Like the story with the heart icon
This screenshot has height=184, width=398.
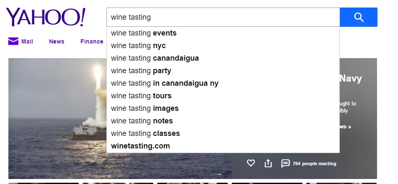[x=251, y=163]
